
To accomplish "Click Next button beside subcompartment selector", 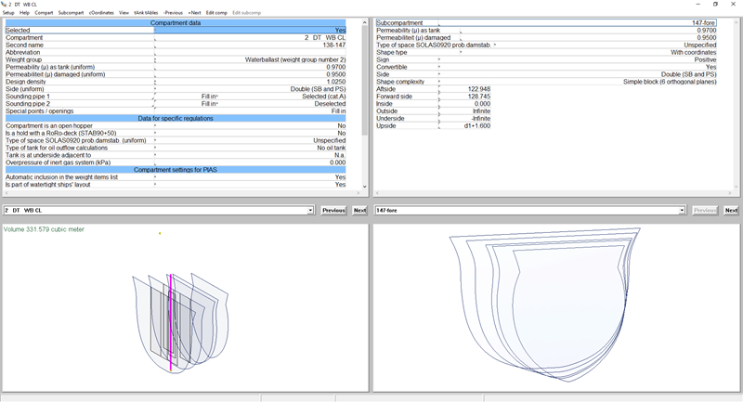I will click(x=731, y=211).
